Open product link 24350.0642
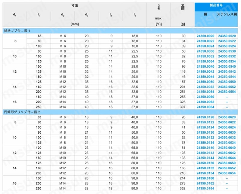This screenshot has width=241, height=194. point(227,153)
